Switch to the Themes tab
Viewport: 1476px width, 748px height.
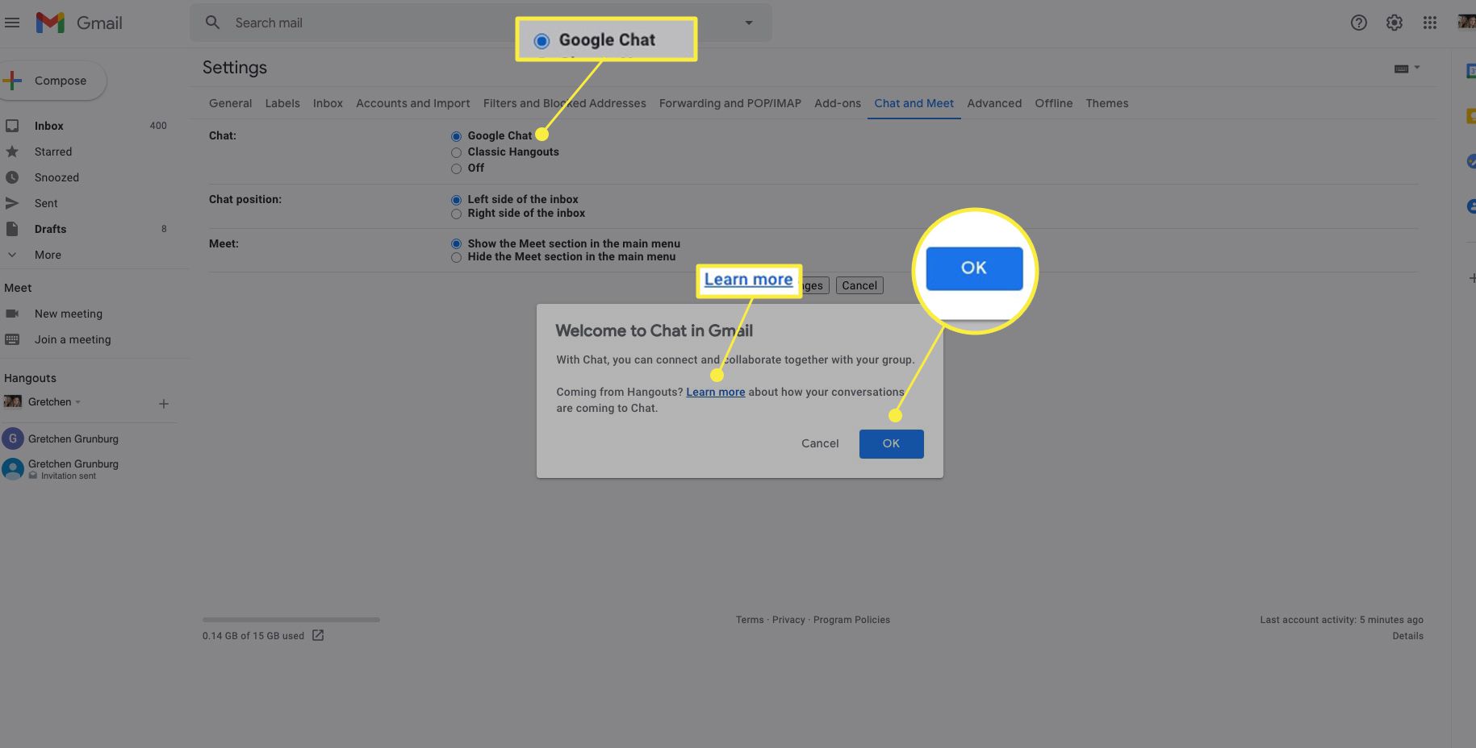click(x=1106, y=103)
